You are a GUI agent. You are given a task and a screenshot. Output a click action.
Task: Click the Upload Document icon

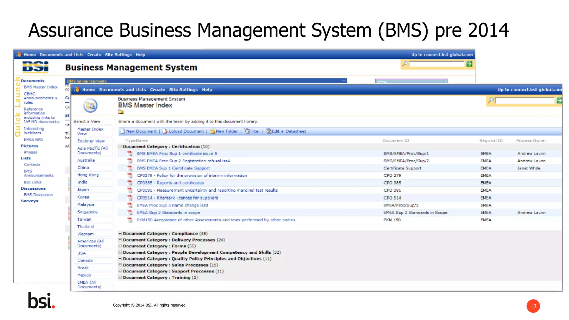165,131
